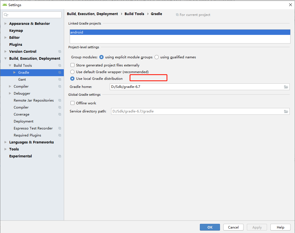Click the Cancel button
295x233 pixels.
coord(233,227)
